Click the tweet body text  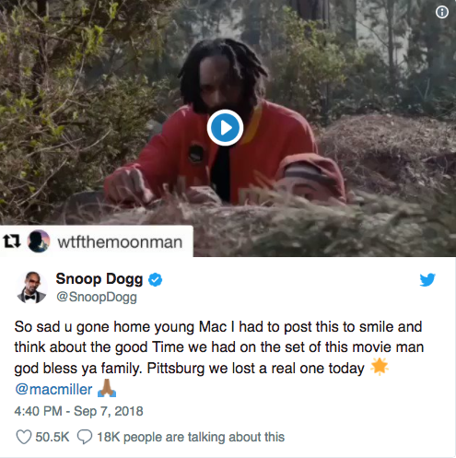219,347
